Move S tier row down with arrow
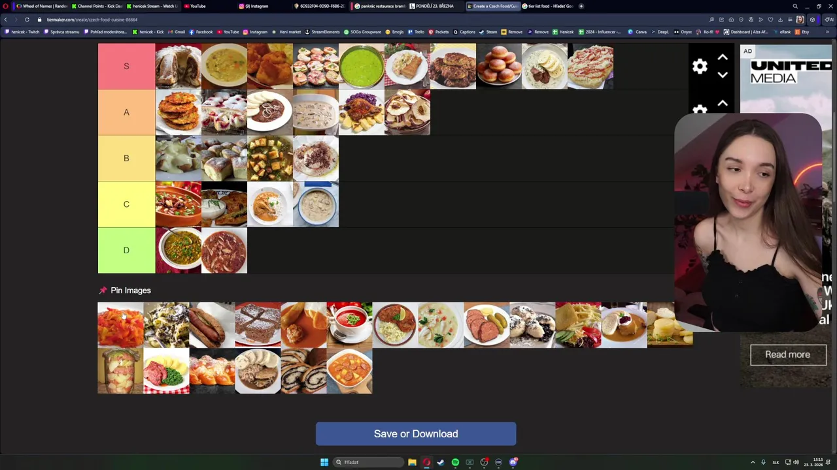This screenshot has height=470, width=837. coord(723,74)
